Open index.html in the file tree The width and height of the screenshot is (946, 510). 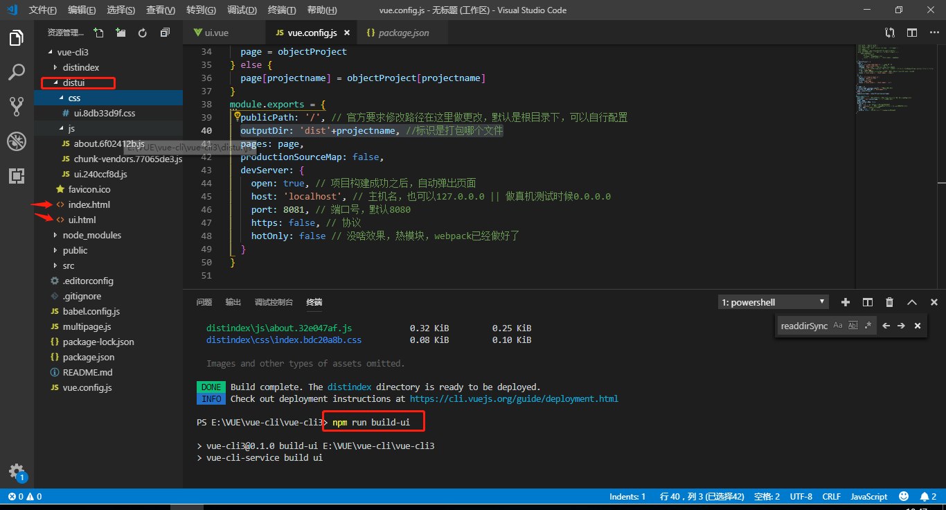109,204
